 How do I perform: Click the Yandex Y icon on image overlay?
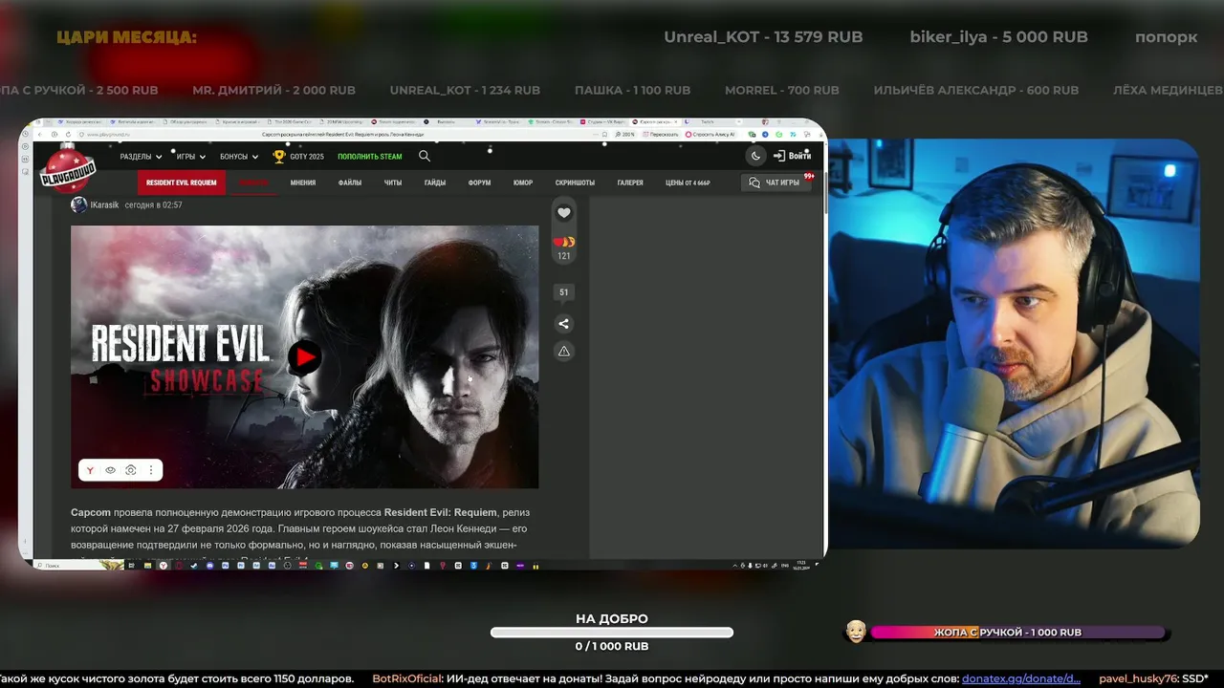(91, 470)
